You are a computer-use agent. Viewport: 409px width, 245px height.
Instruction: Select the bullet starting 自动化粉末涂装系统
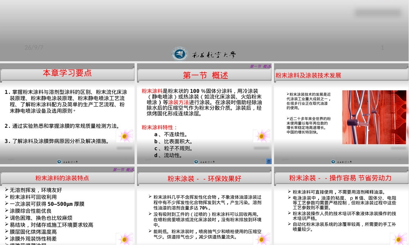[x=342, y=227]
